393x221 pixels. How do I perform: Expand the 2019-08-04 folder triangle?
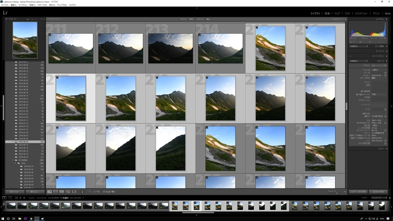(x=13, y=142)
